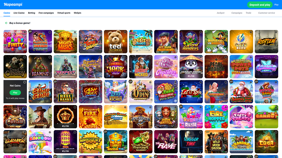Open Bison Battle game thumbnail
The image size is (282, 158).
click(166, 116)
